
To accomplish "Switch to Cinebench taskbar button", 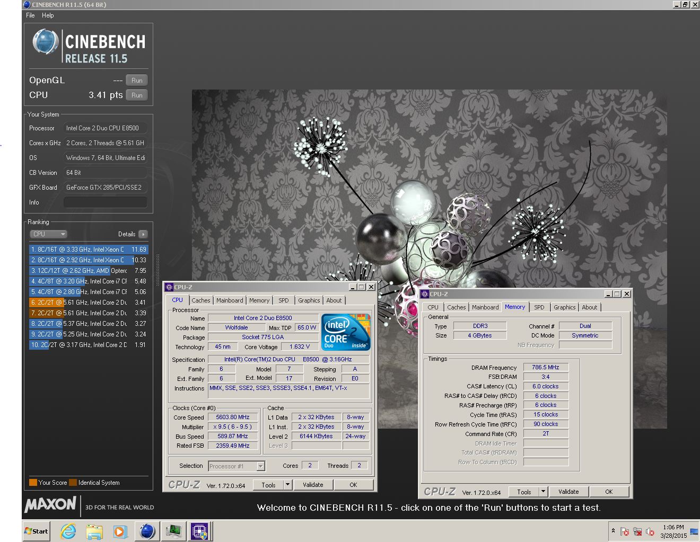I will (x=147, y=531).
